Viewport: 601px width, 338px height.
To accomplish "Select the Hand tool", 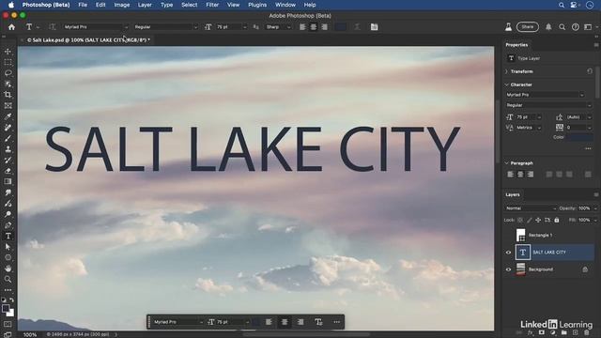I will [8, 269].
